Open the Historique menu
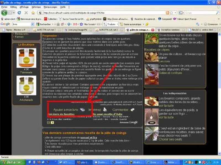Screen dimensions: 221x165 click(36, 7)
